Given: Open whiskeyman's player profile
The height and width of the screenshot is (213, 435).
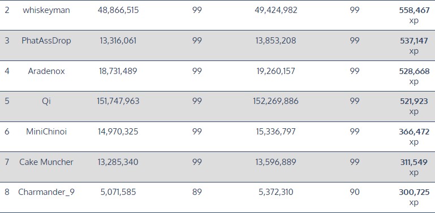Looking at the screenshot, I should point(46,11).
